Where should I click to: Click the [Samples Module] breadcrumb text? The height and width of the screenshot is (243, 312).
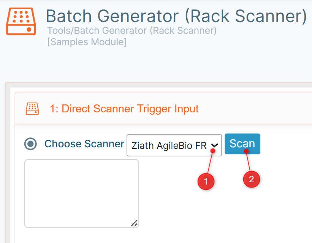[x=87, y=42]
